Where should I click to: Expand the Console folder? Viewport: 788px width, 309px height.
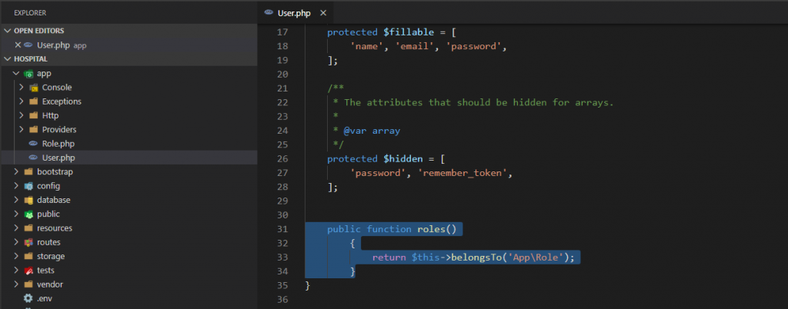coord(22,88)
